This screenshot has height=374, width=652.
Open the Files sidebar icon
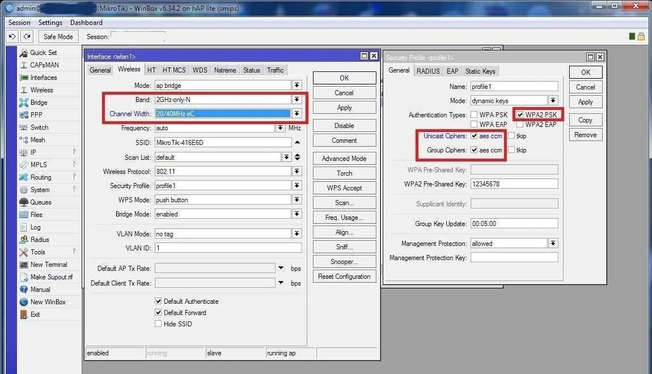[x=24, y=215]
